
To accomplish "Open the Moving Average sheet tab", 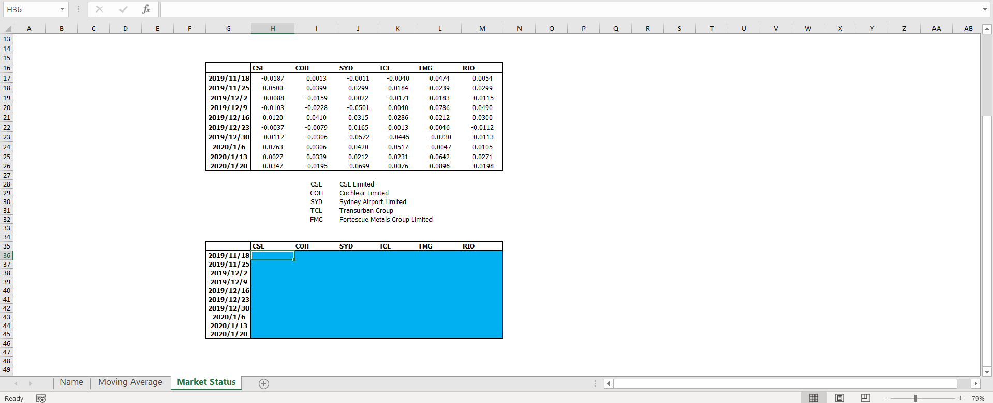I will pos(130,382).
